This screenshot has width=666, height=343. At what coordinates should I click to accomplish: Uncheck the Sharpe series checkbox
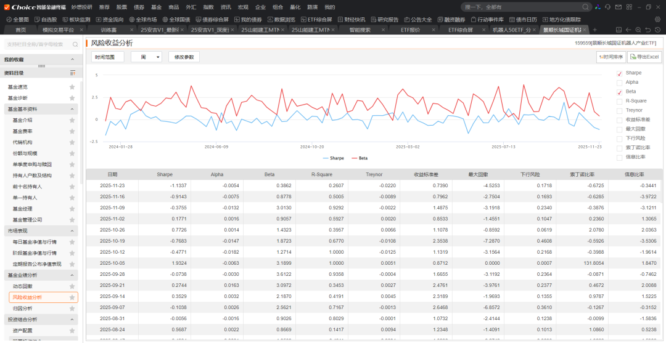(619, 73)
